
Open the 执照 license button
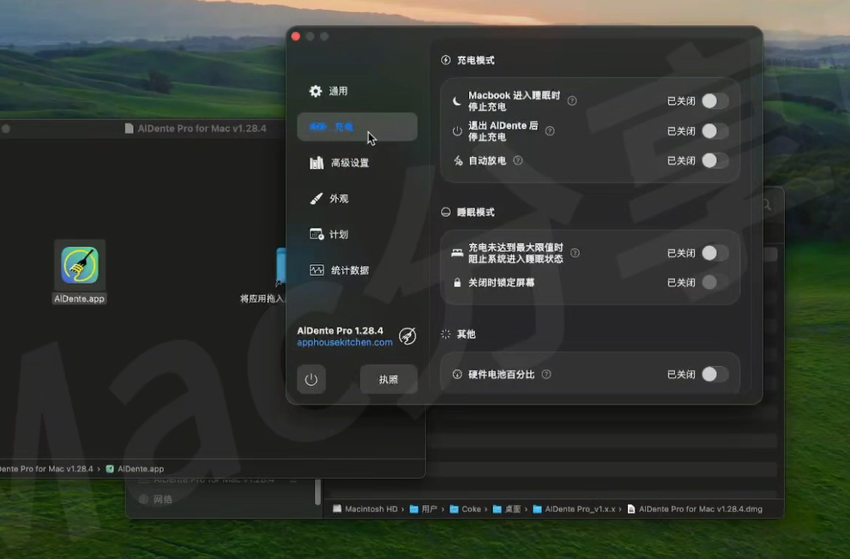(389, 379)
